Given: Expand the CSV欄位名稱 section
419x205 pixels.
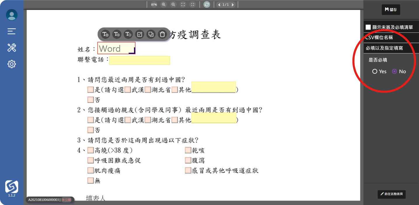Looking at the screenshot, I should [x=391, y=38].
